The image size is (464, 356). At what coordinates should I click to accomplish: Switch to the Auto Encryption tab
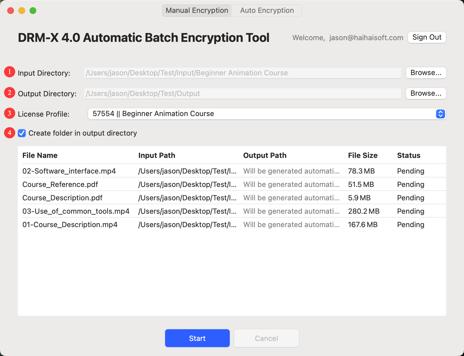click(267, 11)
